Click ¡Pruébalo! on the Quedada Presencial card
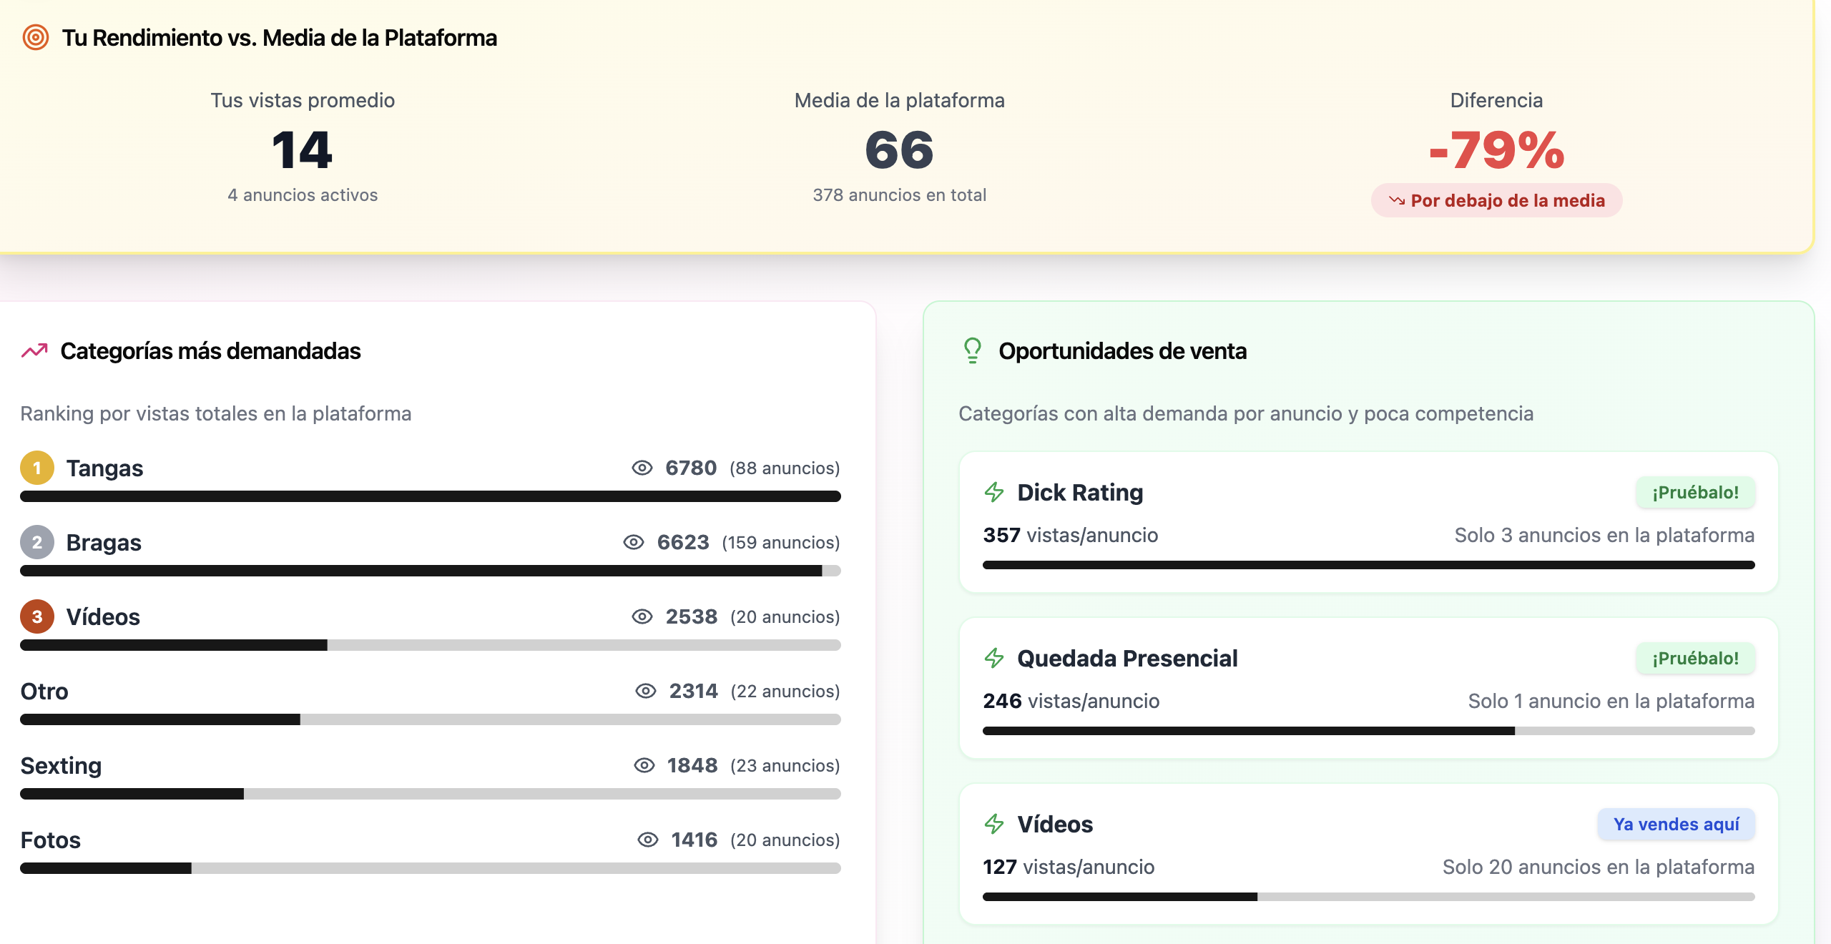Image resolution: width=1831 pixels, height=944 pixels. (x=1695, y=658)
